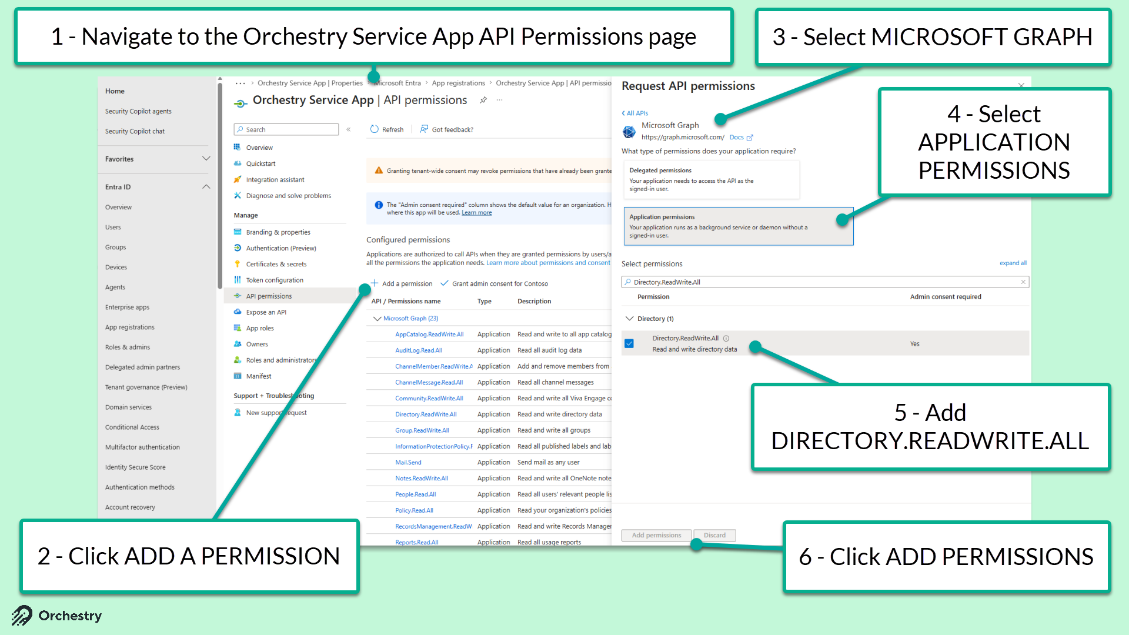Screen dimensions: 1129x635
Task: Select the Delegated permissions option card
Action: (711, 179)
